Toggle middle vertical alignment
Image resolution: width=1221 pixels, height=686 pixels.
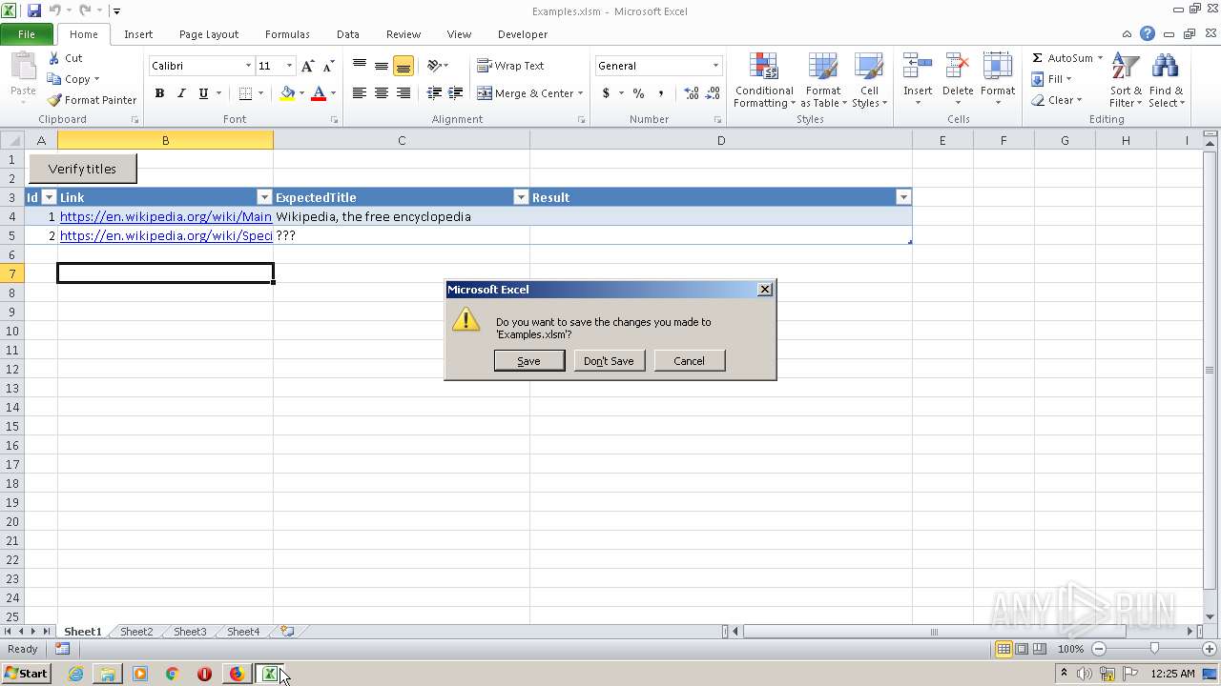[382, 66]
